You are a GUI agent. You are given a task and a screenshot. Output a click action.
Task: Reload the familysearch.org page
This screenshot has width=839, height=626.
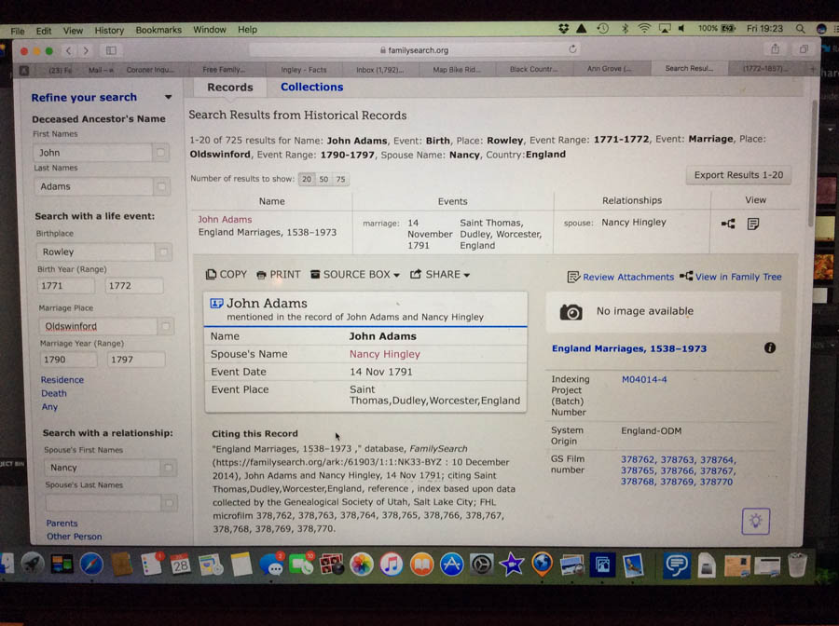pos(572,49)
